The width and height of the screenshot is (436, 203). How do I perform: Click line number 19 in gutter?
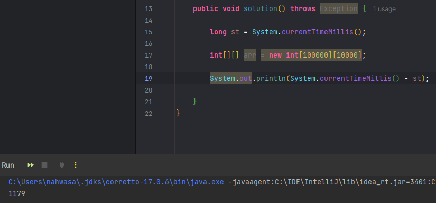tap(148, 79)
